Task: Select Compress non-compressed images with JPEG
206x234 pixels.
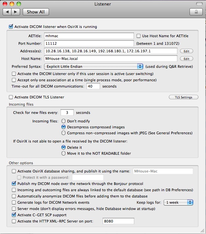Action: pos(64,133)
